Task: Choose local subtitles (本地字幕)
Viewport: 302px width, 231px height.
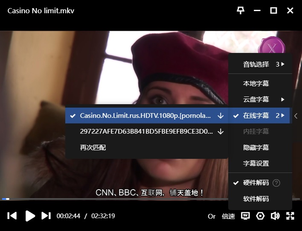Action: click(x=256, y=84)
